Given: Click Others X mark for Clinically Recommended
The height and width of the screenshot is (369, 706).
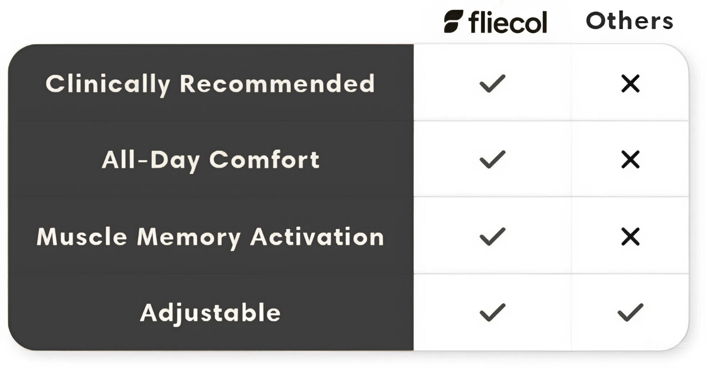Looking at the screenshot, I should 630,83.
